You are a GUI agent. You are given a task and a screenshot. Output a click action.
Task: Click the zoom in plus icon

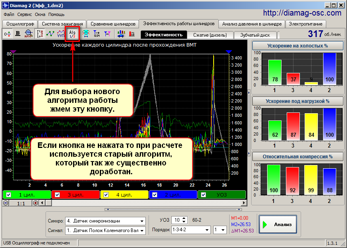click(x=36, y=203)
